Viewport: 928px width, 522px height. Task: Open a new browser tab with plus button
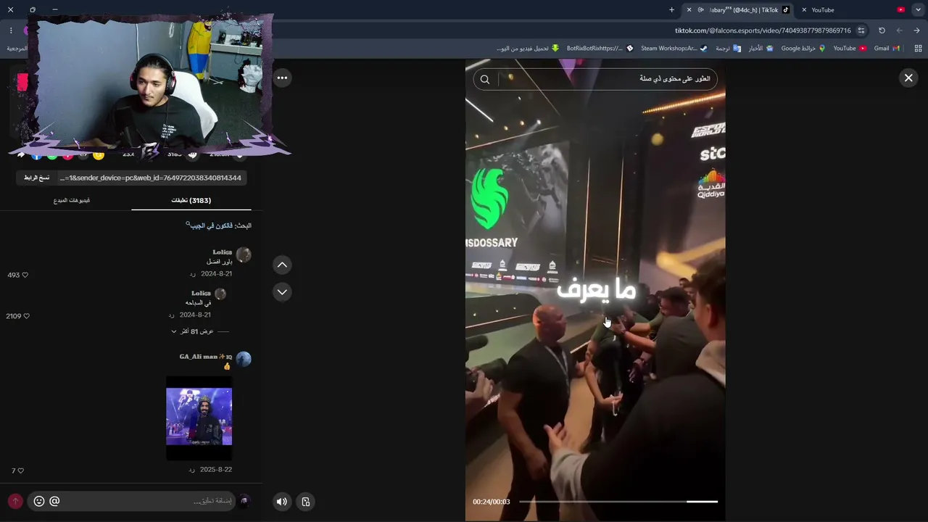click(671, 10)
